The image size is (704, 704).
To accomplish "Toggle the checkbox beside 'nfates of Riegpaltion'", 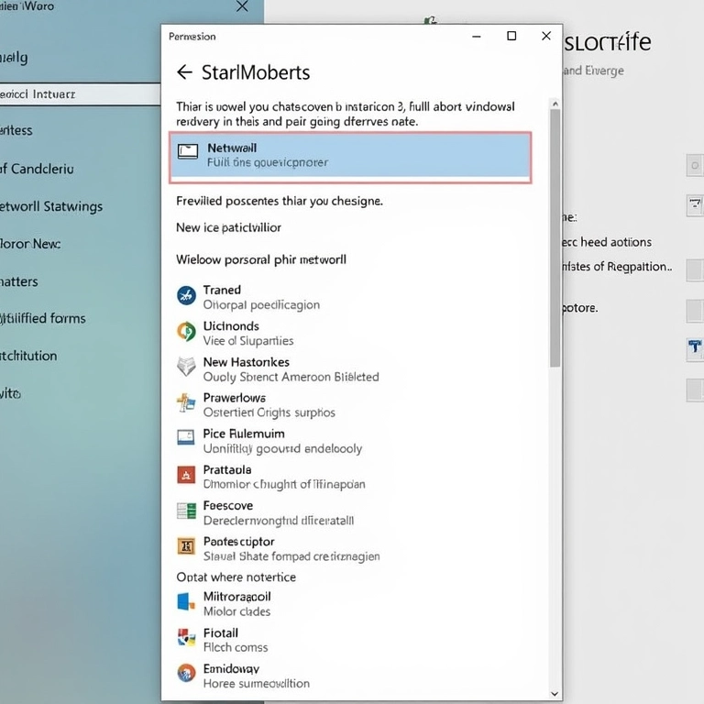I will [695, 268].
